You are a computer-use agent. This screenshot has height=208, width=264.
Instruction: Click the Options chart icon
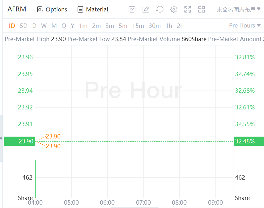tap(40, 10)
